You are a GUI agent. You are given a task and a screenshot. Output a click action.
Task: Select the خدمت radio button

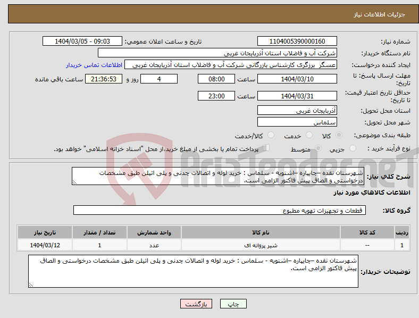309,135
